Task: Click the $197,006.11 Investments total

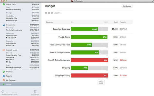Action: pos(35,25)
